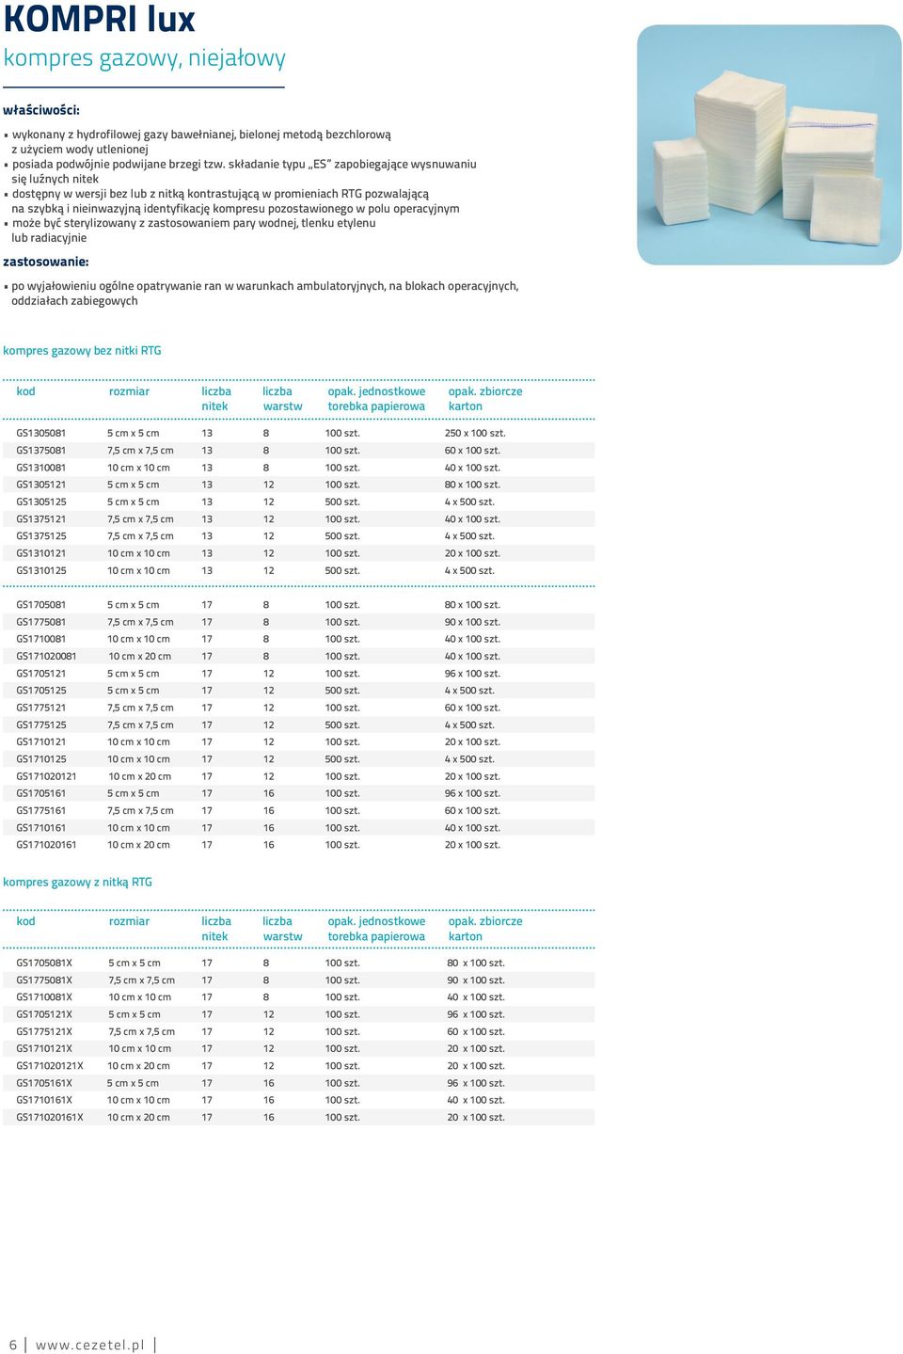Click '10 cm x 20 cm' size in GS171020081 row
The height and width of the screenshot is (1354, 903).
click(139, 657)
